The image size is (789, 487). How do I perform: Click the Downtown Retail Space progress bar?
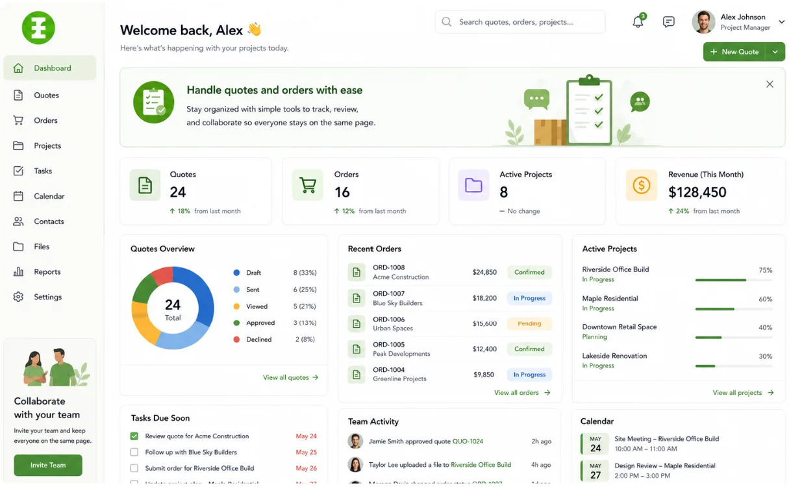coord(734,338)
